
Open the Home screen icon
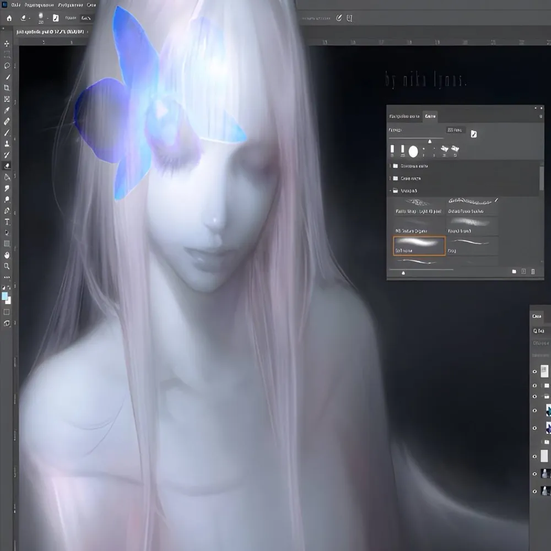(9, 18)
